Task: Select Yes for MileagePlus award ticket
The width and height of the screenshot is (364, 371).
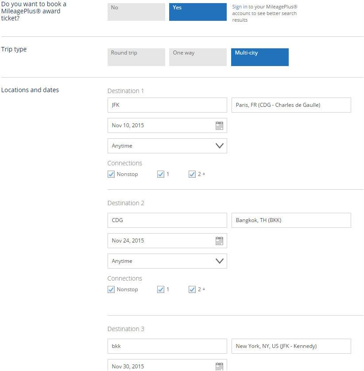Action: point(198,12)
